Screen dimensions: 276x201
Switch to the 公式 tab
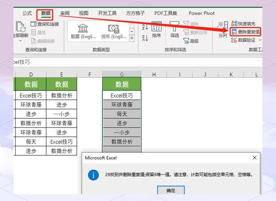pyautogui.click(x=27, y=13)
